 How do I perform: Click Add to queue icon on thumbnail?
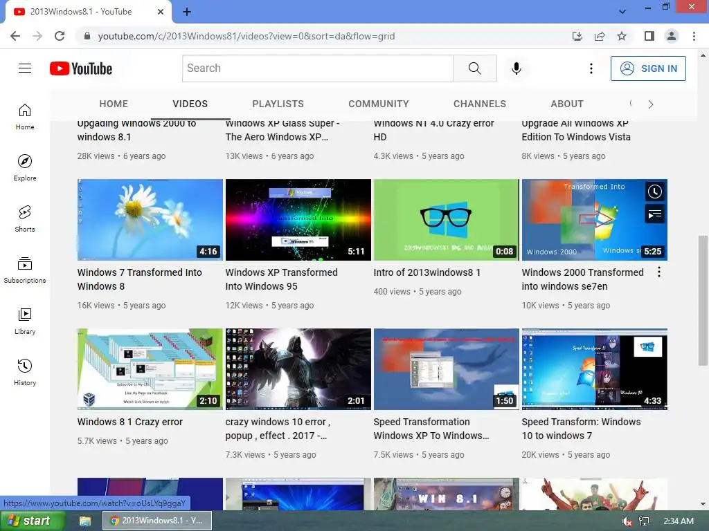pyautogui.click(x=654, y=214)
